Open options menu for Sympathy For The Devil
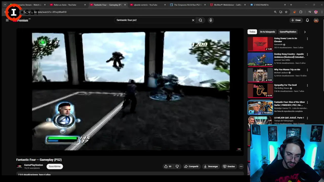This screenshot has height=182, width=324. pyautogui.click(x=307, y=85)
